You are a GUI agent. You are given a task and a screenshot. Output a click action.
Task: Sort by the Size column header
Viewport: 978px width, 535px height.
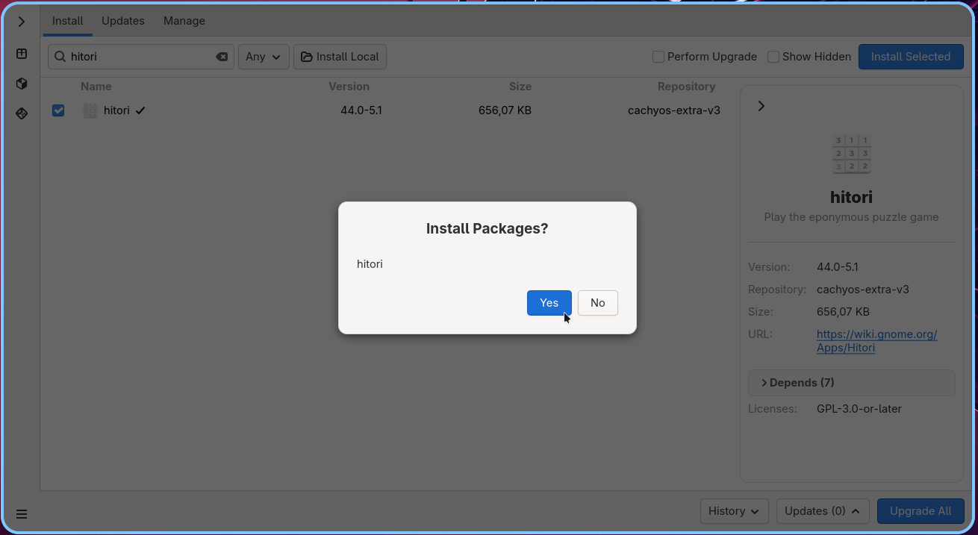pyautogui.click(x=520, y=87)
